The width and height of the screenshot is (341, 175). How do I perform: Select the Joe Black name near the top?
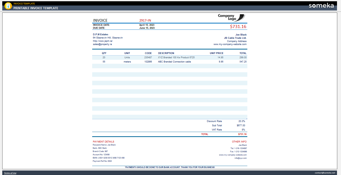click(x=241, y=35)
